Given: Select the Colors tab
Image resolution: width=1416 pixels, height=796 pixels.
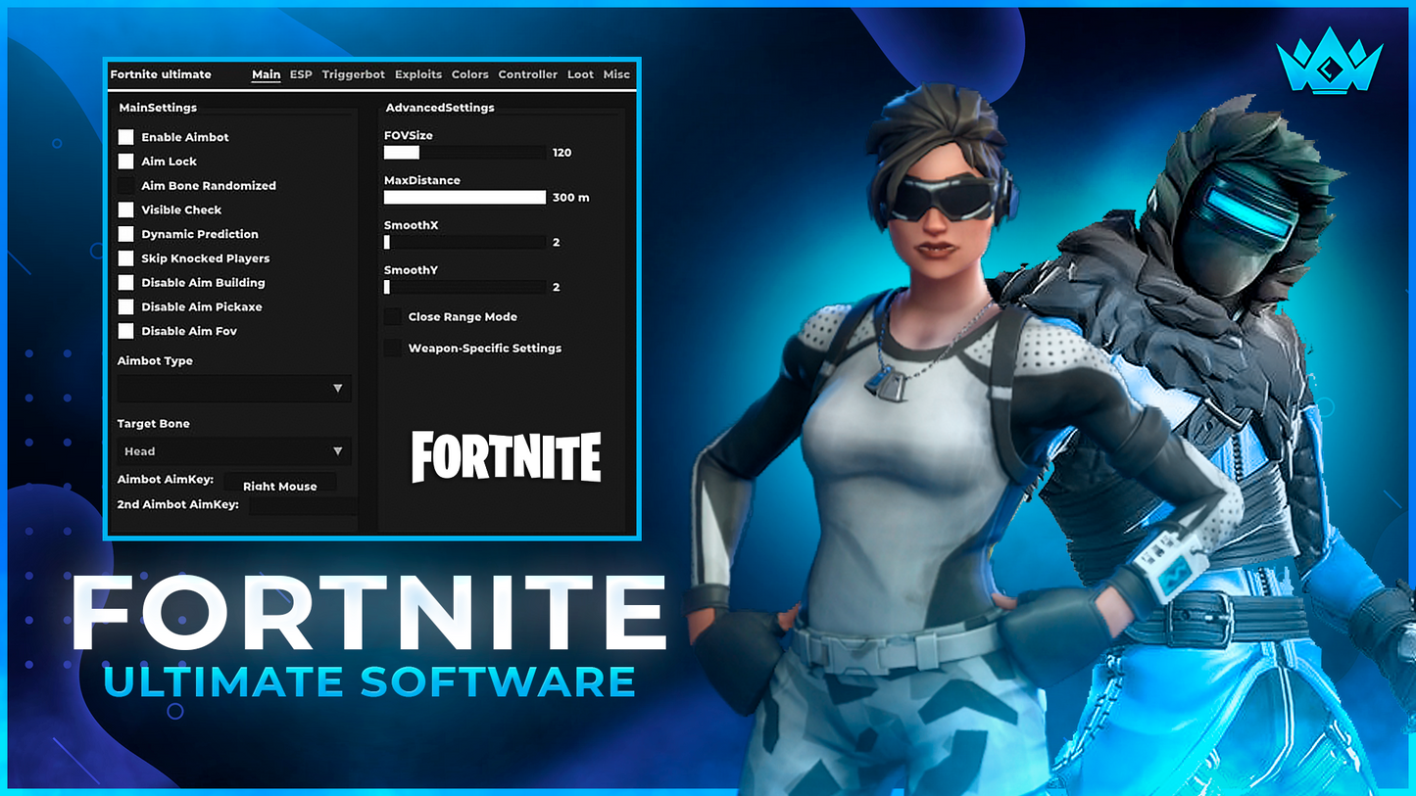Looking at the screenshot, I should pyautogui.click(x=469, y=74).
